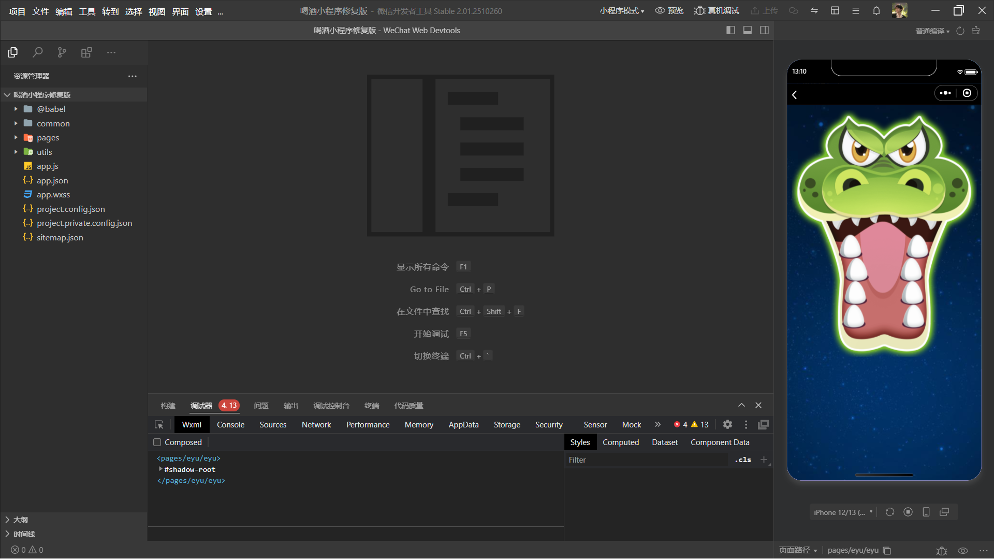
Task: Click the .cls button in Styles
Action: 743,460
